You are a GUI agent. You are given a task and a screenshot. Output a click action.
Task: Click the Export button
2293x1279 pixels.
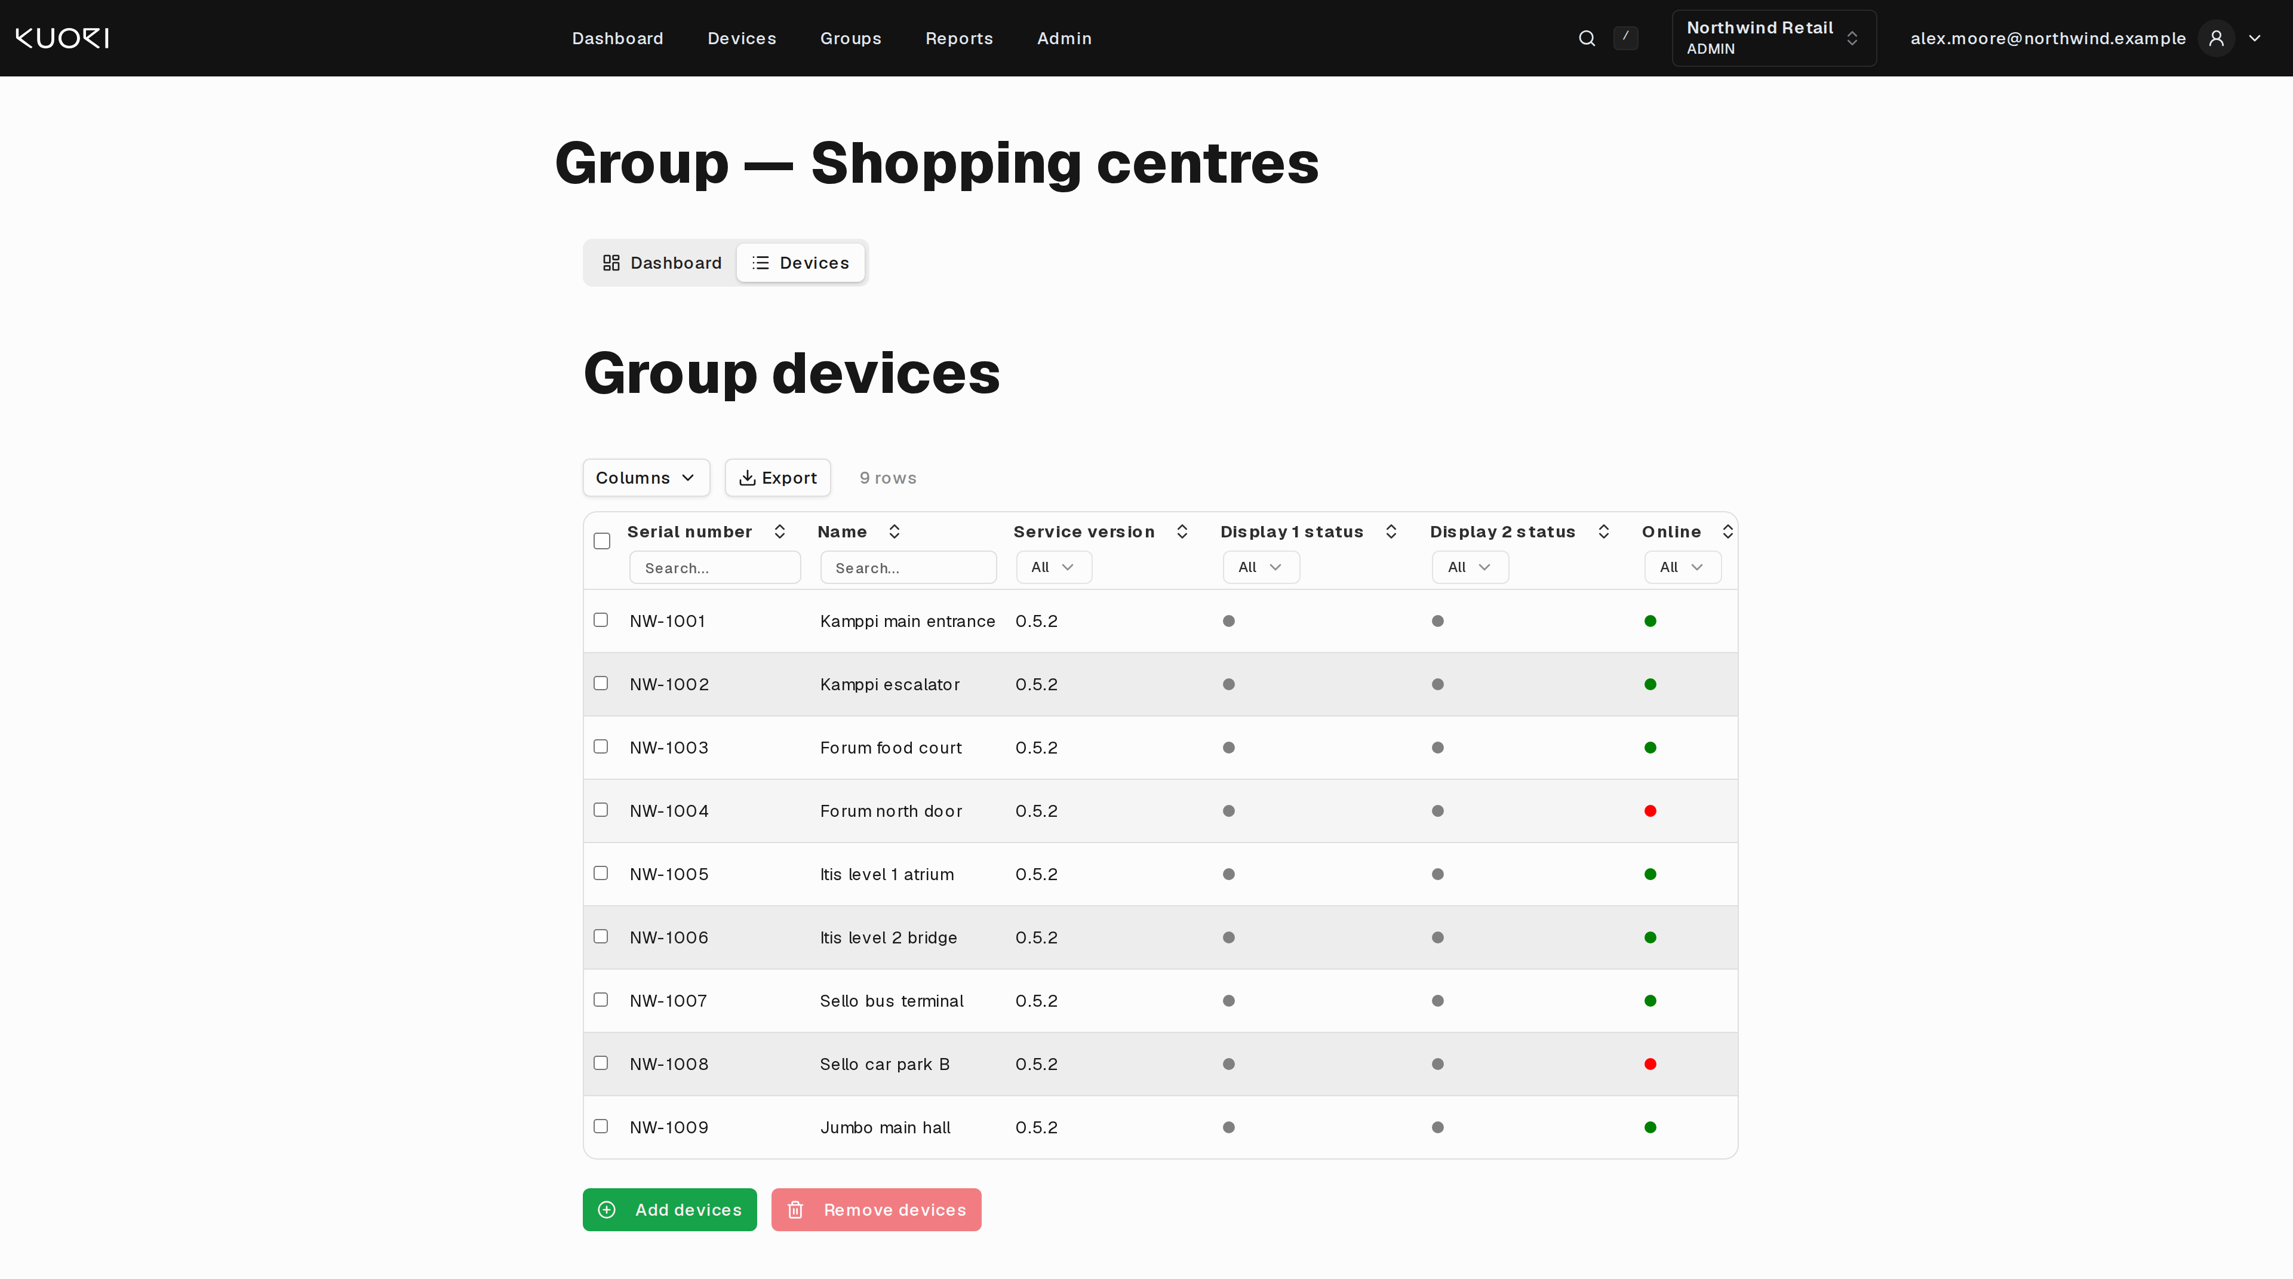click(778, 478)
